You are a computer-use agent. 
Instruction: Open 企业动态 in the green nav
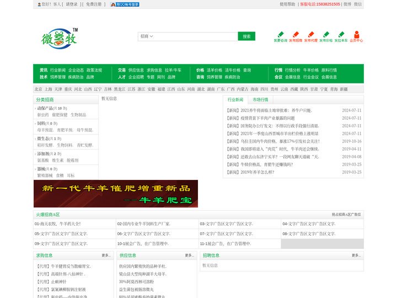[x=76, y=70]
